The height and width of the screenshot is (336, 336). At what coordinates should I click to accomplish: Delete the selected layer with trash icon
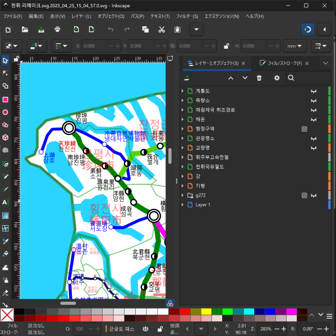pyautogui.click(x=259, y=78)
